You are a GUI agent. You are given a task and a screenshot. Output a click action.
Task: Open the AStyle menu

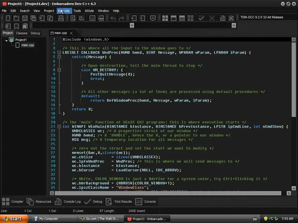tap(89, 11)
